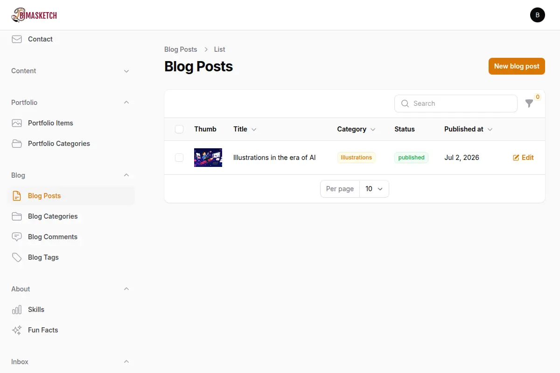Open Skills page
560x373 pixels.
(70, 310)
